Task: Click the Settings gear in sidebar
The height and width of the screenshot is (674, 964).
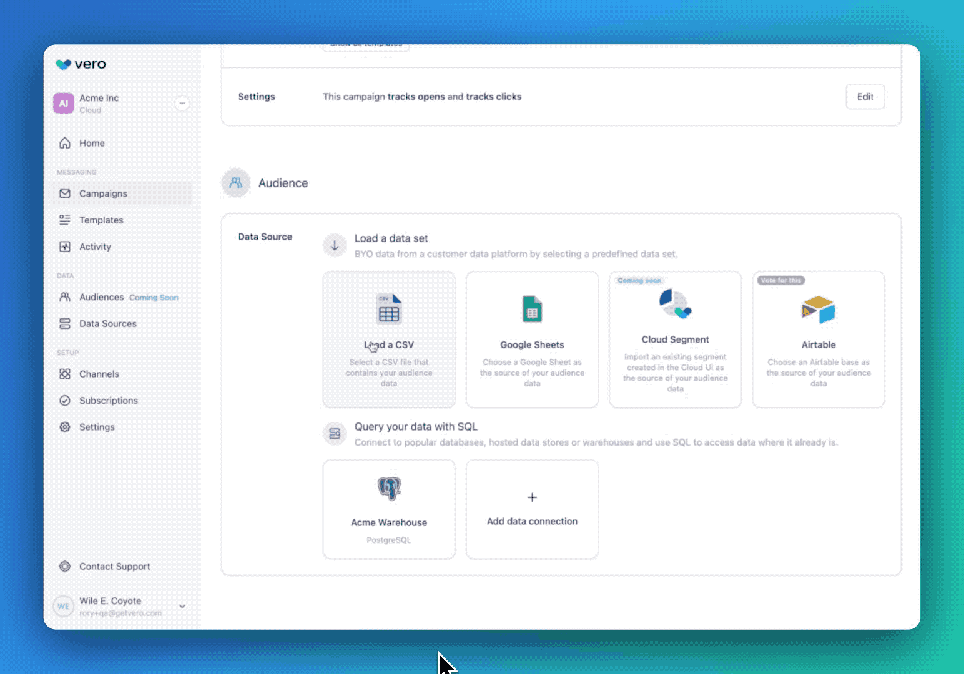Action: click(x=66, y=427)
